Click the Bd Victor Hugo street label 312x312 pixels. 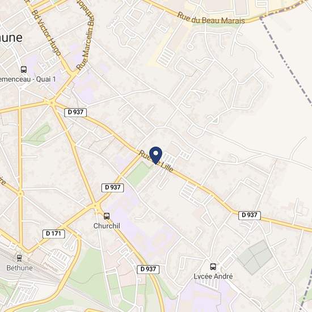[46, 32]
